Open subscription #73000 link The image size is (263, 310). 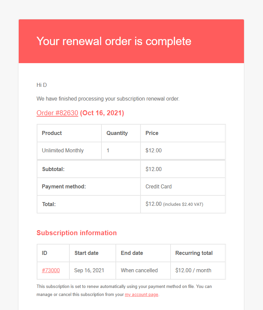pos(51,271)
